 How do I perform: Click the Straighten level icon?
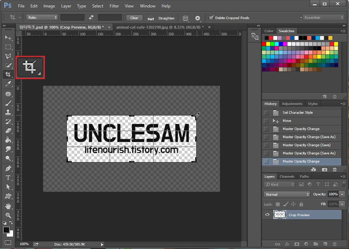pyautogui.click(x=151, y=18)
